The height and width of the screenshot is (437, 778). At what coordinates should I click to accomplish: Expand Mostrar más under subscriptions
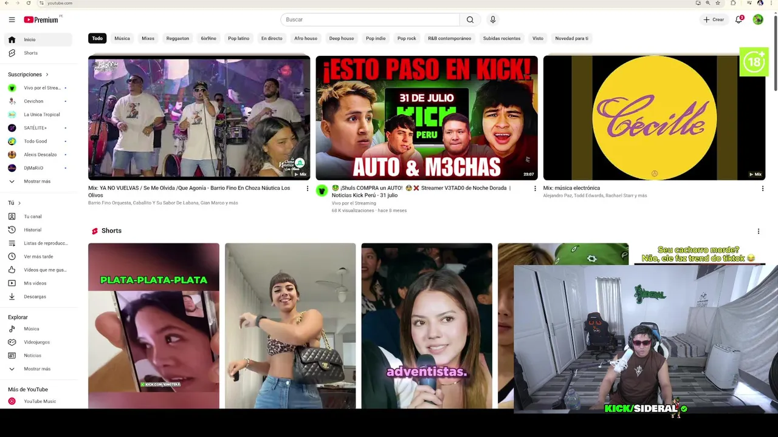(x=38, y=181)
